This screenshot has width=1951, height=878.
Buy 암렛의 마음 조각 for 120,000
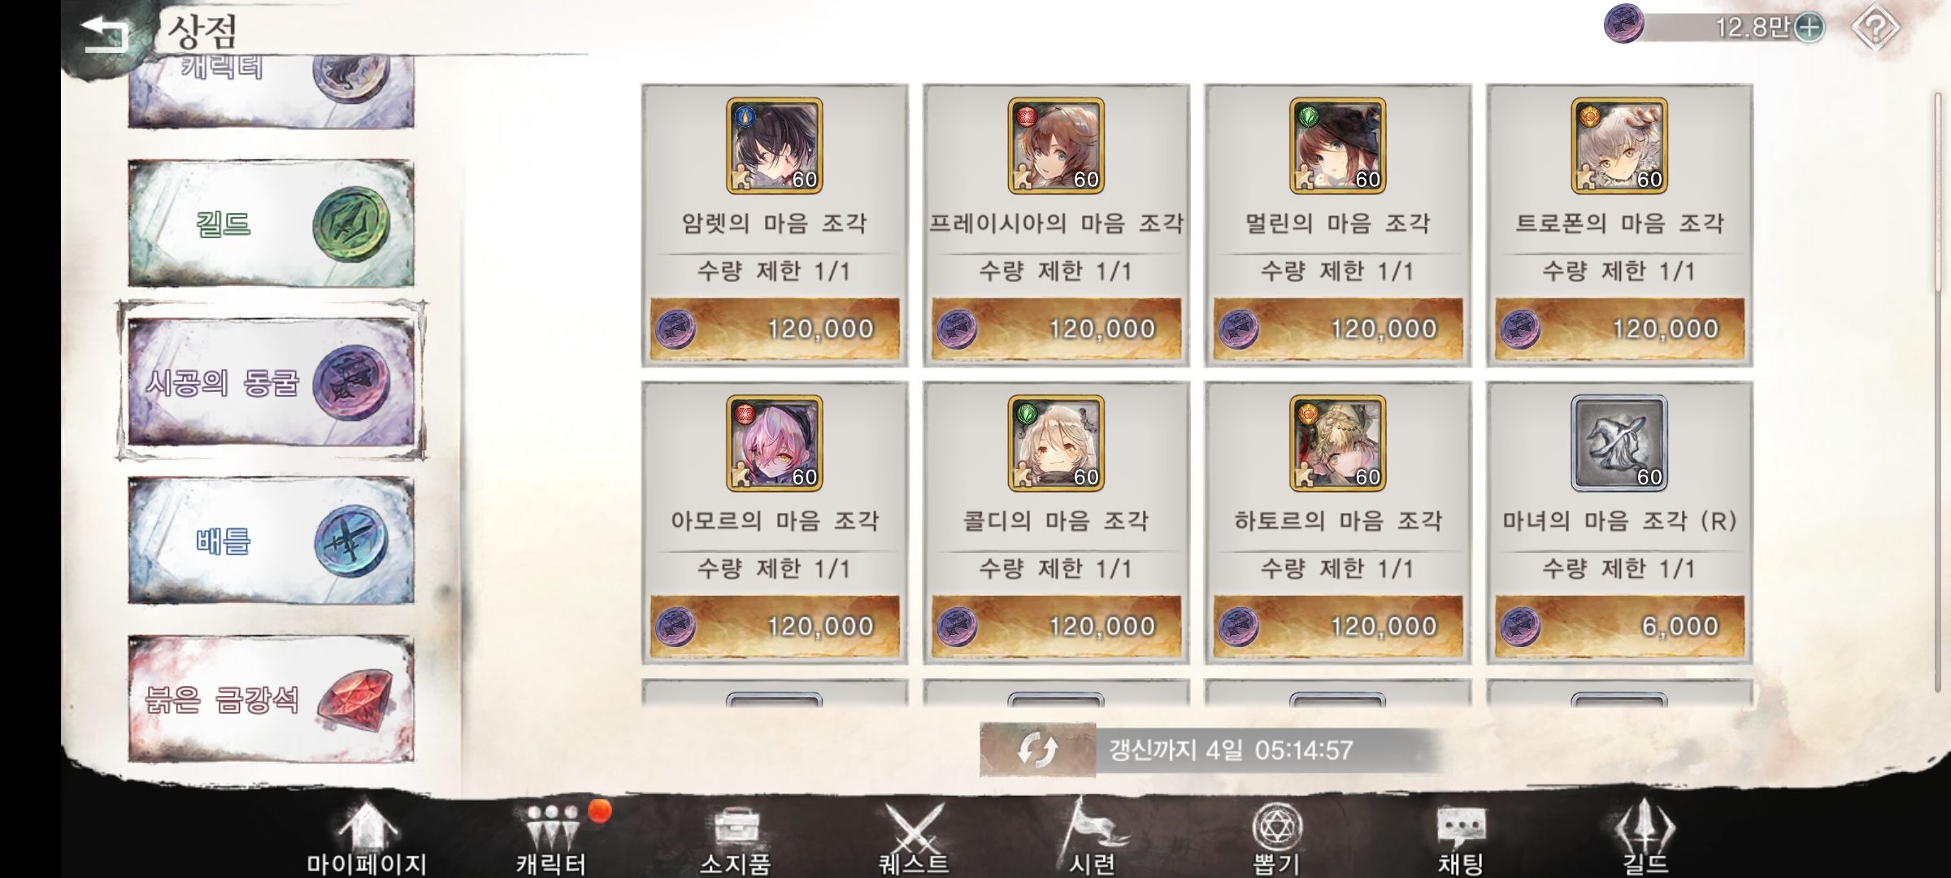pyautogui.click(x=775, y=328)
